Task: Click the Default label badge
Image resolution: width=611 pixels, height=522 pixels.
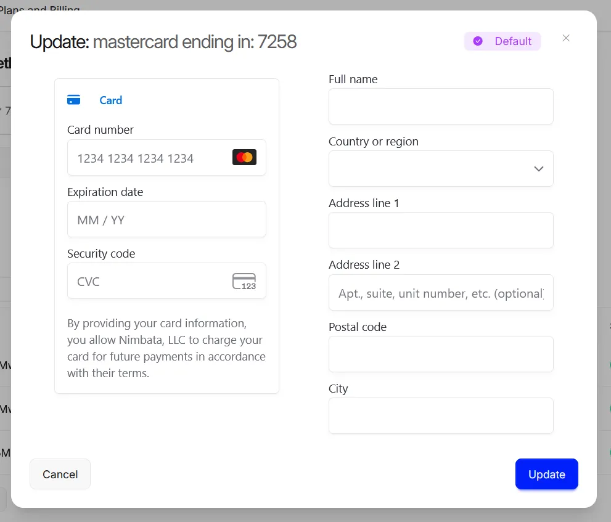Action: [x=502, y=41]
